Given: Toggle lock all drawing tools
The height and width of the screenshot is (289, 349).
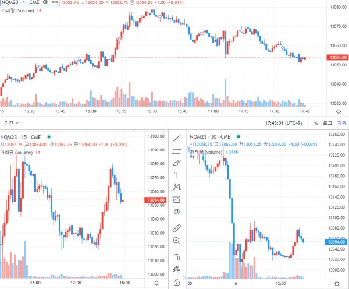Looking at the screenshot, I should pyautogui.click(x=177, y=282).
